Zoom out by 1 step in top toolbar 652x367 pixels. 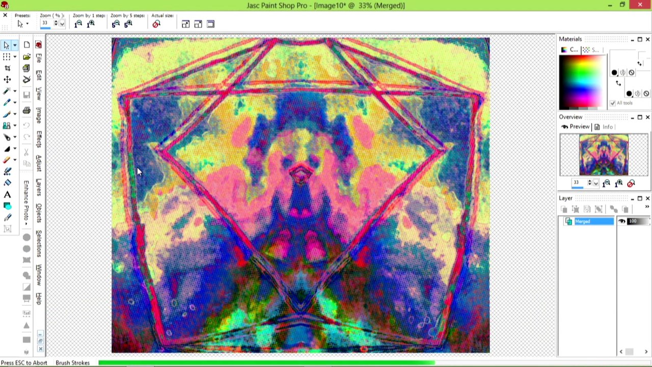78,24
